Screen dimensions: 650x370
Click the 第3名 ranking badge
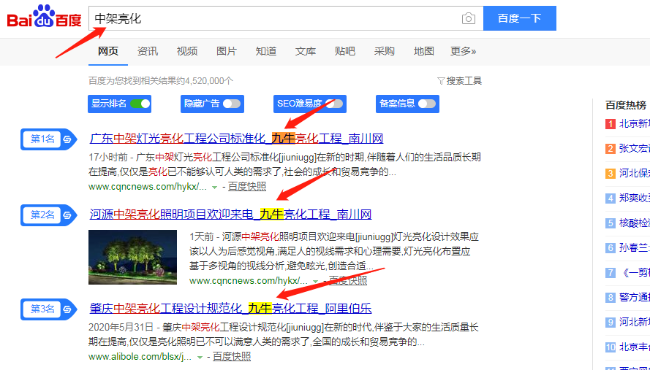(49, 309)
